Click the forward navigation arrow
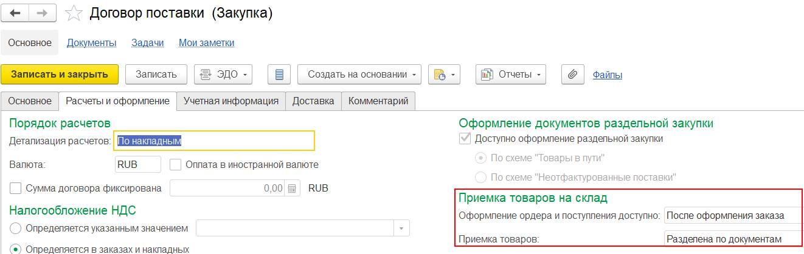Screen dimensions: 804x254 coord(43,14)
